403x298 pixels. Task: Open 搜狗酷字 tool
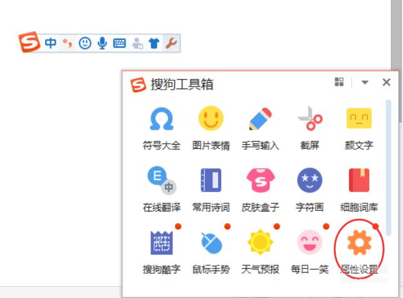pos(162,252)
